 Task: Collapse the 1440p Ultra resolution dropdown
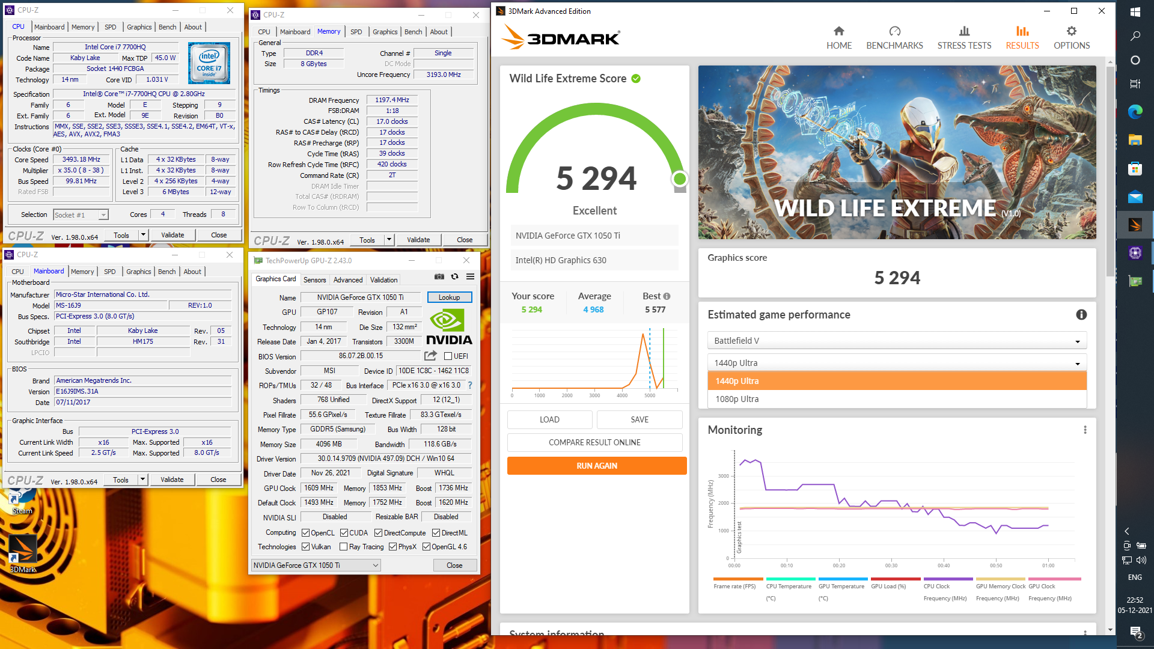(897, 363)
